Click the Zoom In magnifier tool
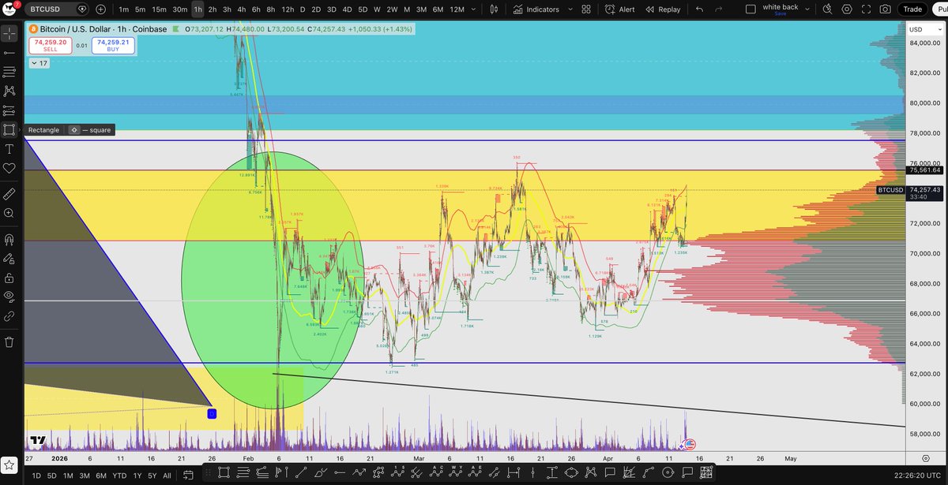The height and width of the screenshot is (485, 948). [x=9, y=213]
